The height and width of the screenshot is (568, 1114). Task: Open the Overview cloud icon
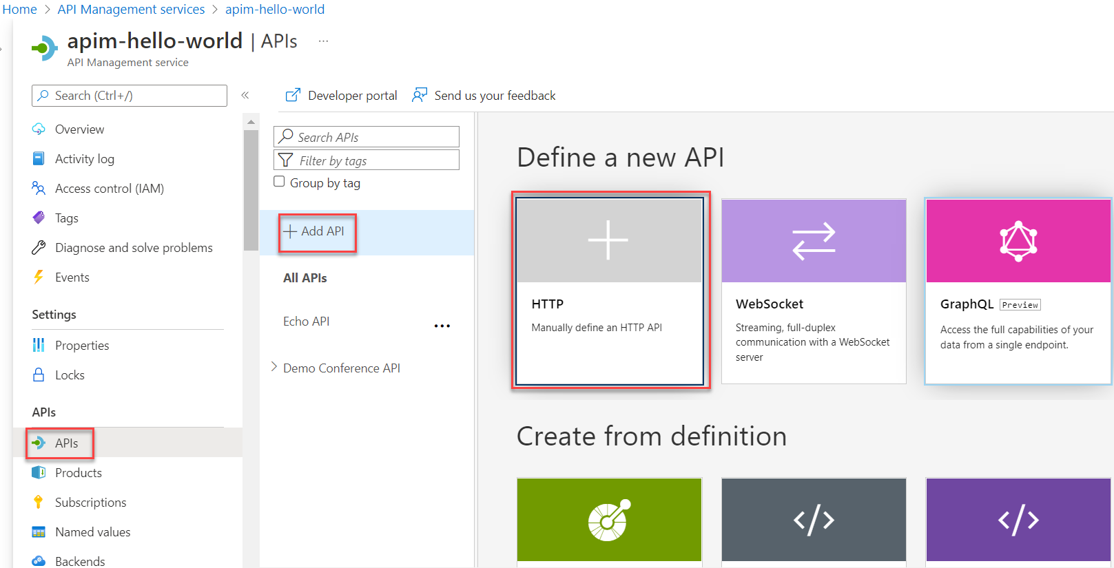click(x=39, y=129)
